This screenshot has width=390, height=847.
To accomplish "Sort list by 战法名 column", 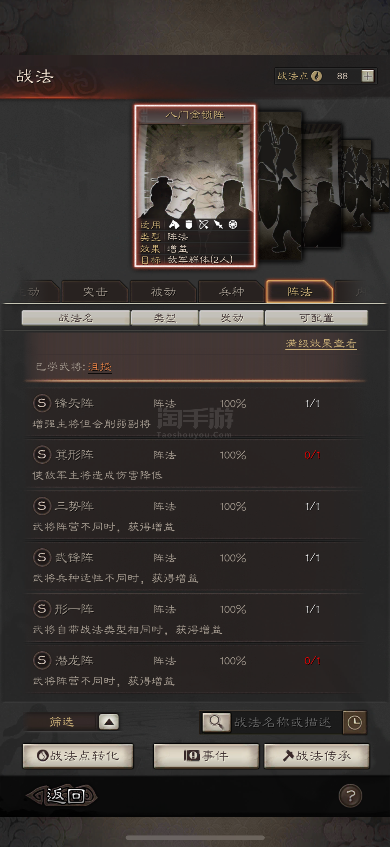I will pyautogui.click(x=76, y=318).
